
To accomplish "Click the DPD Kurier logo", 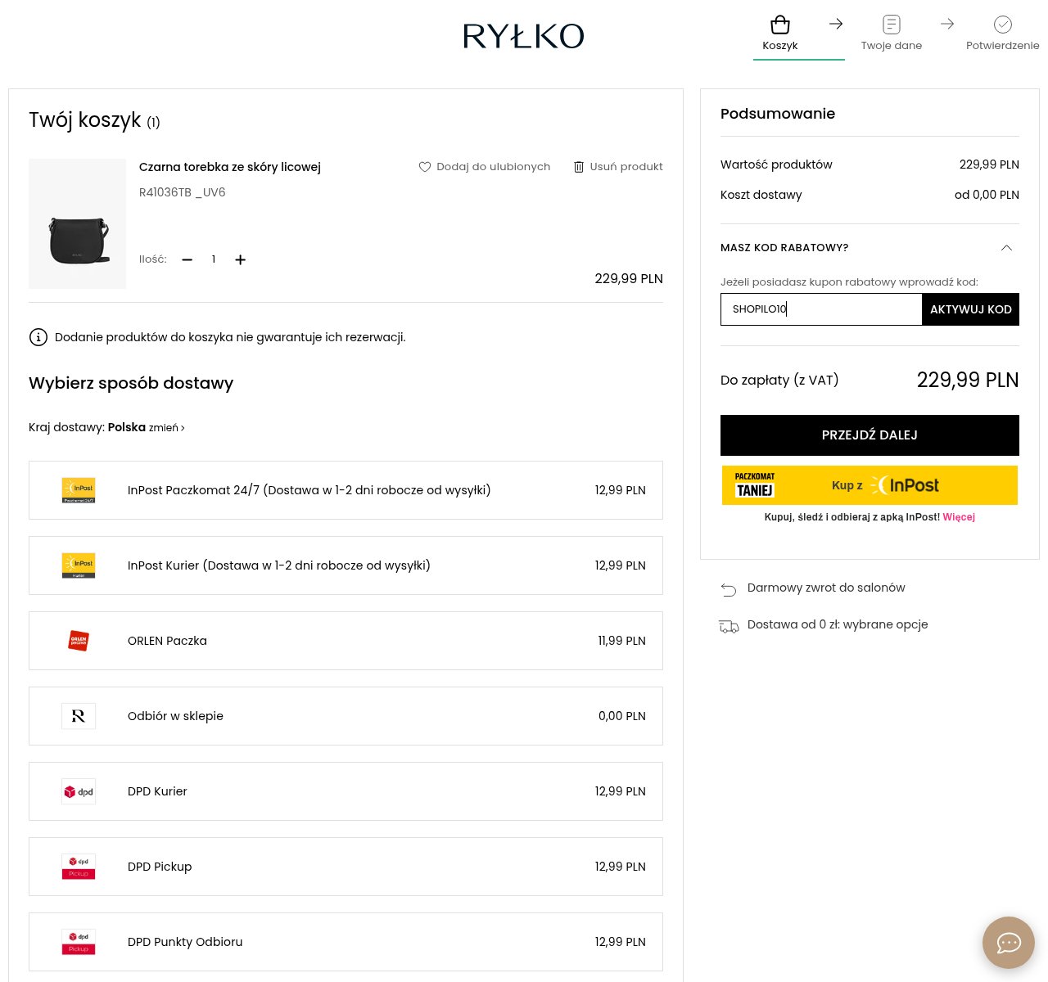I will click(79, 791).
